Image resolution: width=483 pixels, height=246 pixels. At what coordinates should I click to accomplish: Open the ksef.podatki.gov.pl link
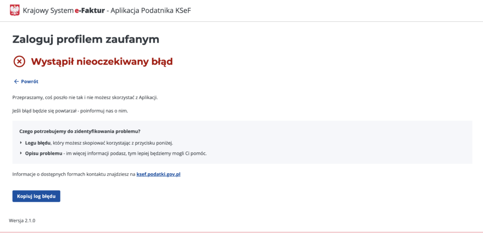click(158, 174)
